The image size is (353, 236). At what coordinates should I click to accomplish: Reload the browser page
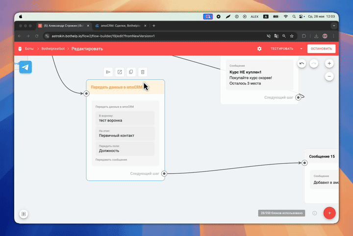click(37, 36)
